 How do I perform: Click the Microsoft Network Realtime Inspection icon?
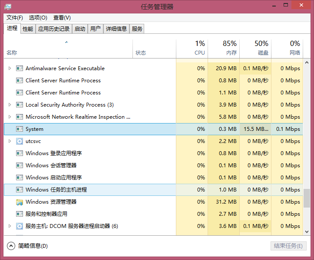point(20,117)
